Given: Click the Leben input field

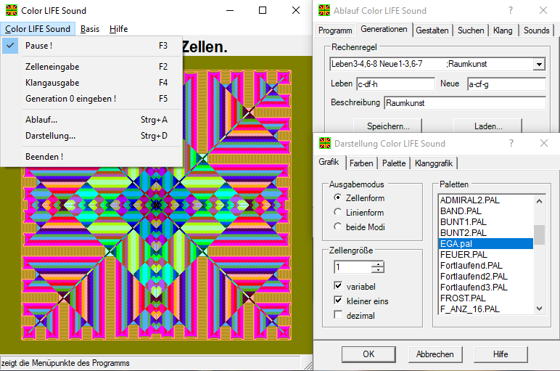Looking at the screenshot, I should (x=396, y=84).
